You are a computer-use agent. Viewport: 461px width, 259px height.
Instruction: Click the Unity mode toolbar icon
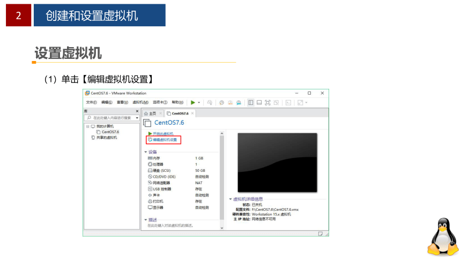coord(276,103)
